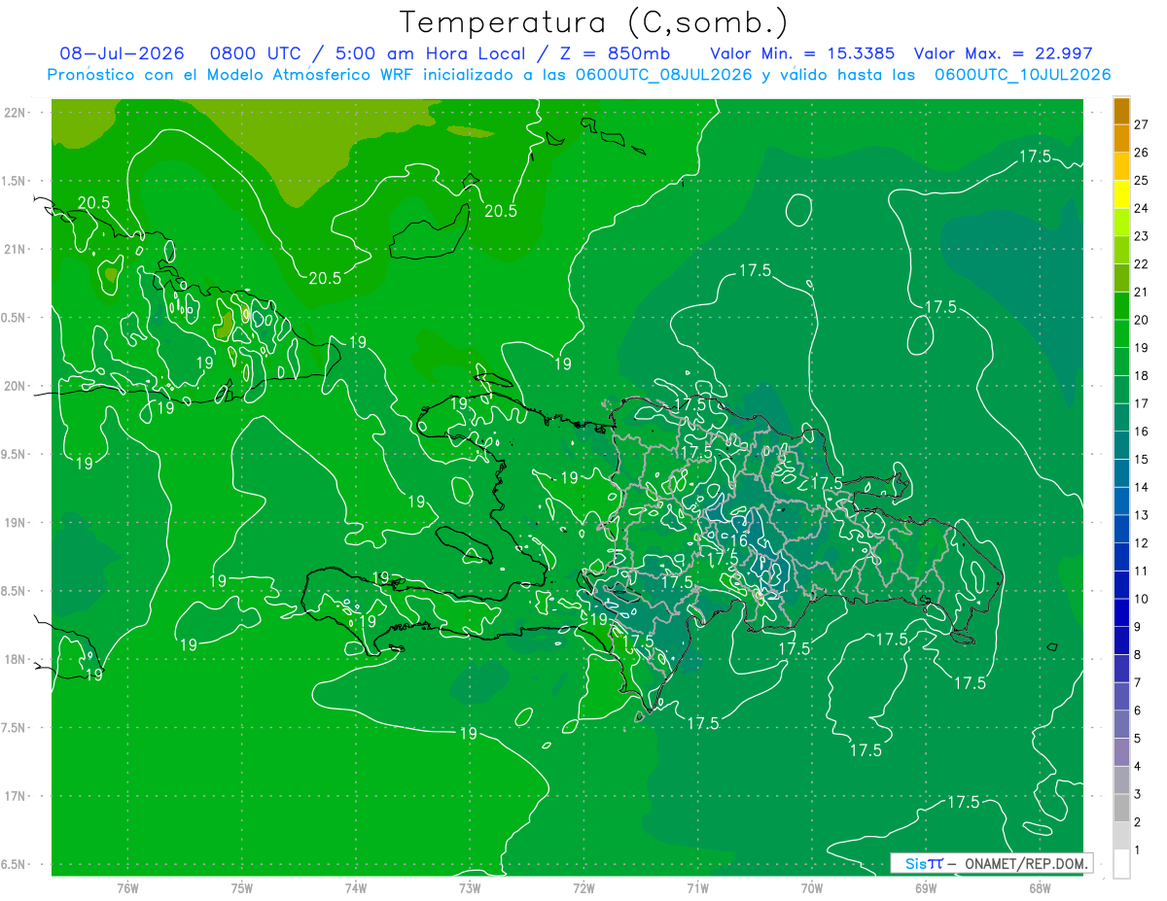Click the "76W" longitude axis label
Image resolution: width=1167 pixels, height=901 pixels.
[x=127, y=887]
